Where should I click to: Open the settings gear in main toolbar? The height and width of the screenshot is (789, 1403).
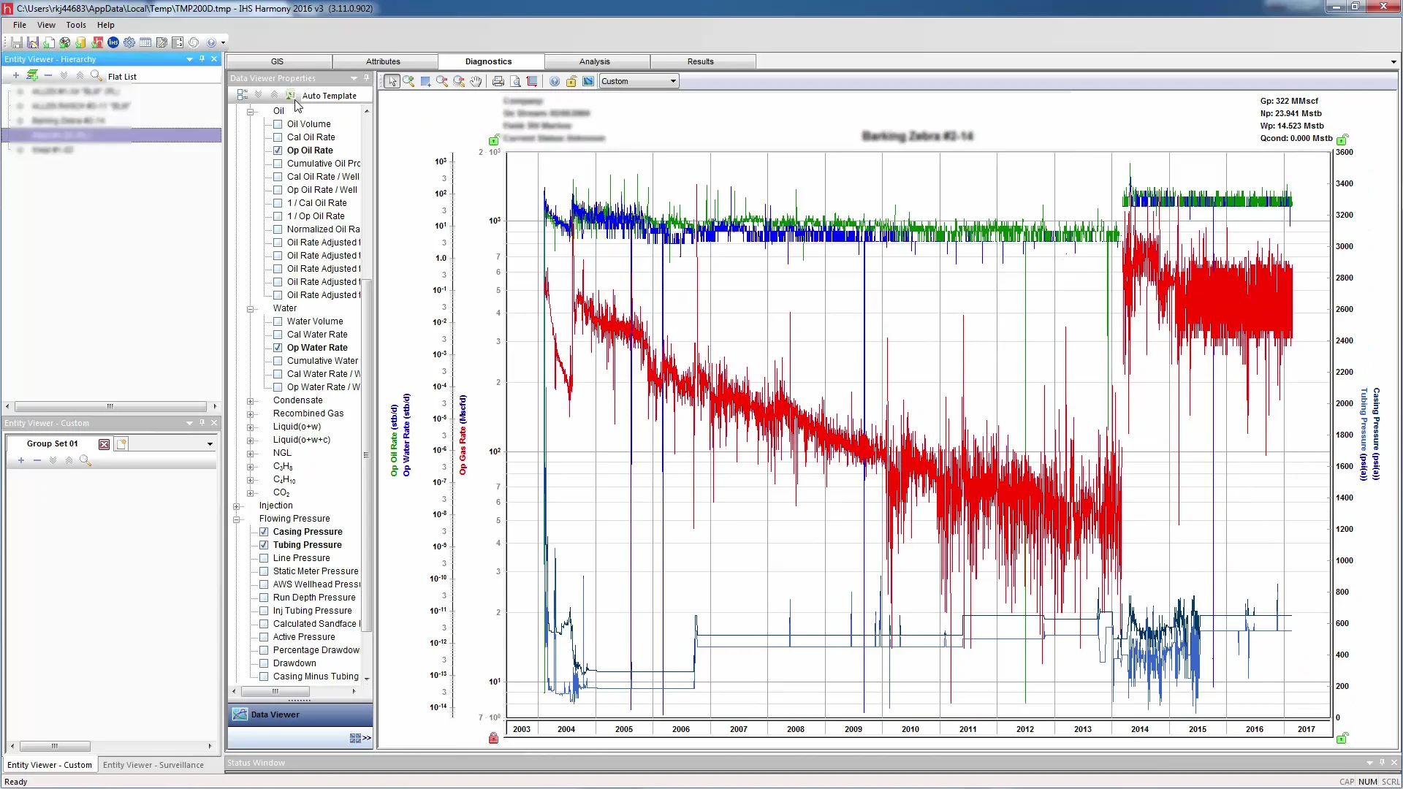(x=129, y=42)
